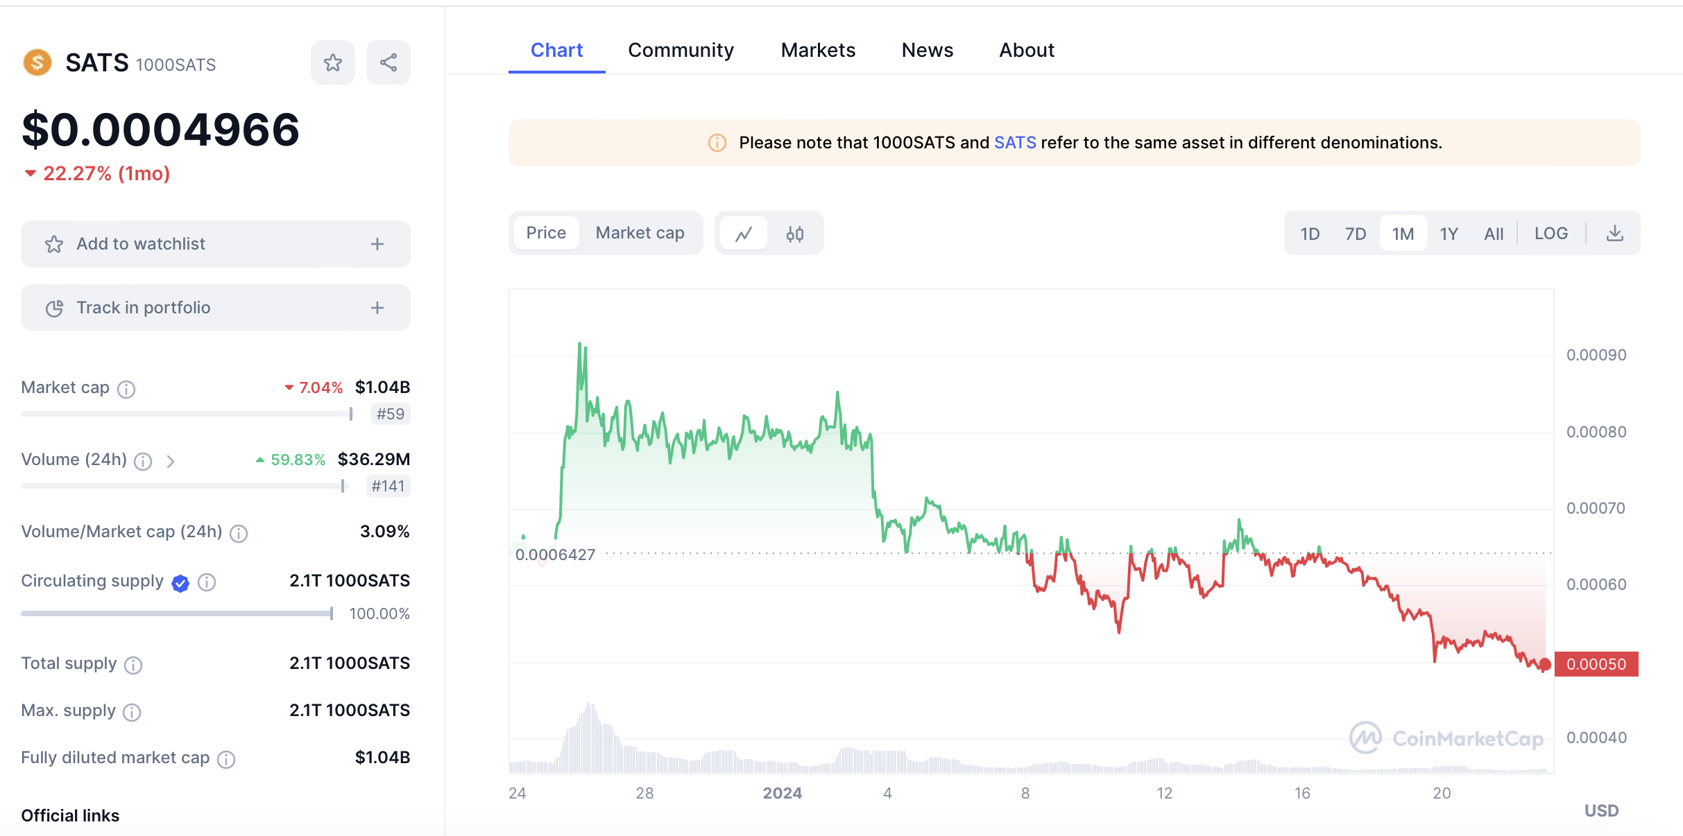
Task: Click the Max. supply info icon
Action: tap(132, 713)
